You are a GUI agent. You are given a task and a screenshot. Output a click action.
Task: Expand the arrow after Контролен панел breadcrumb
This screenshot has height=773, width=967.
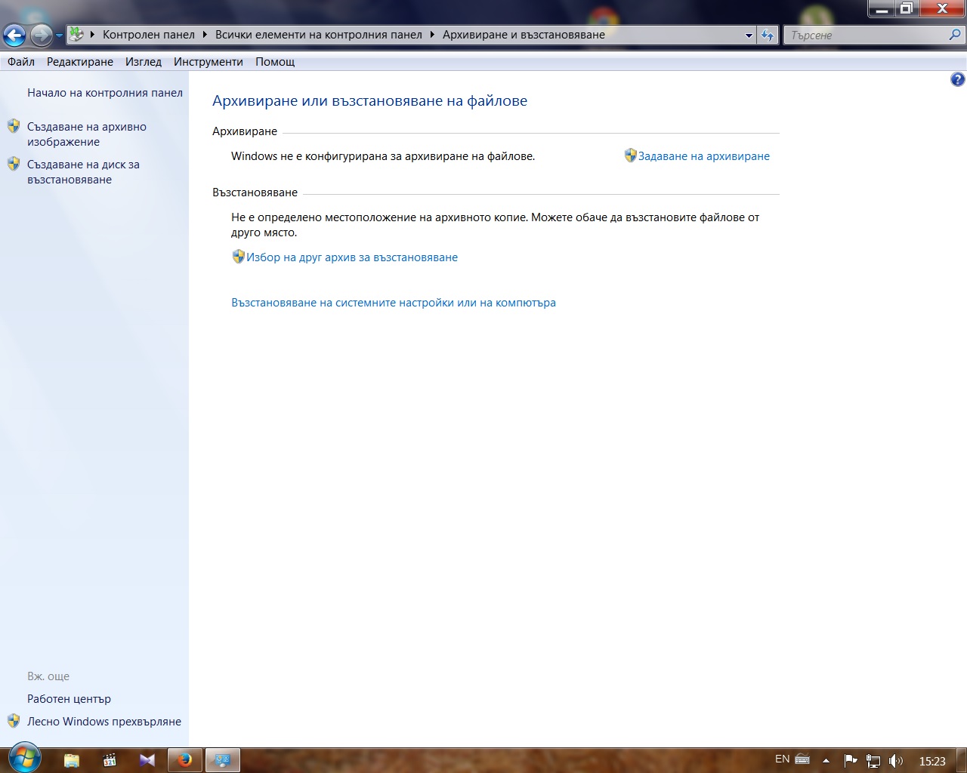tap(205, 35)
